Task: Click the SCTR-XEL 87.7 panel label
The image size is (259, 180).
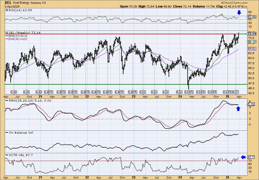Action: (21, 155)
